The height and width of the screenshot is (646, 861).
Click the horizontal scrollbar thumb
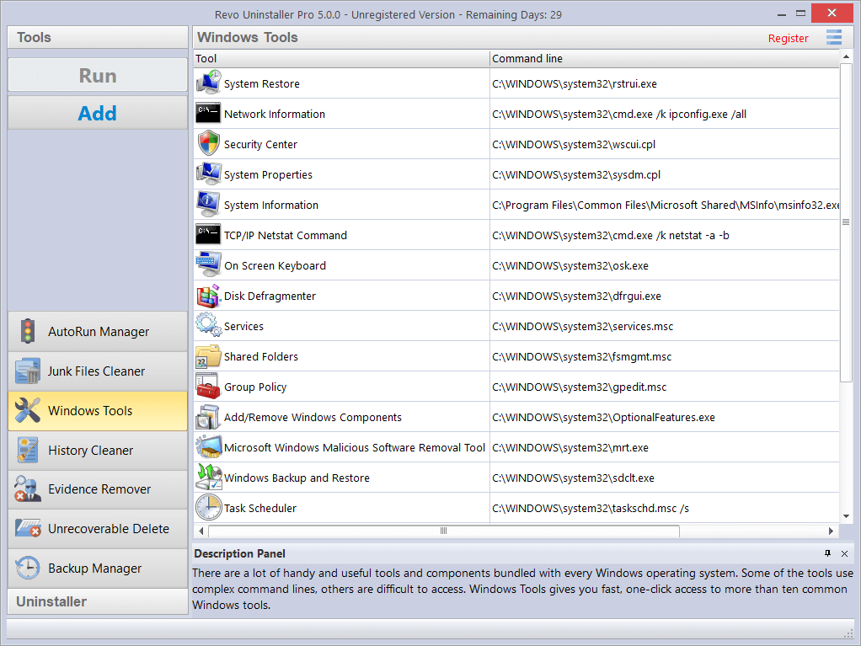pos(444,531)
